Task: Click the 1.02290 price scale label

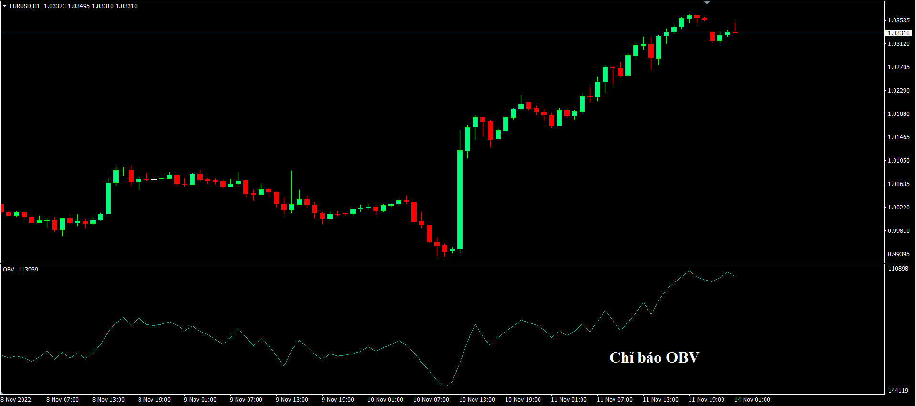Action: [x=899, y=91]
